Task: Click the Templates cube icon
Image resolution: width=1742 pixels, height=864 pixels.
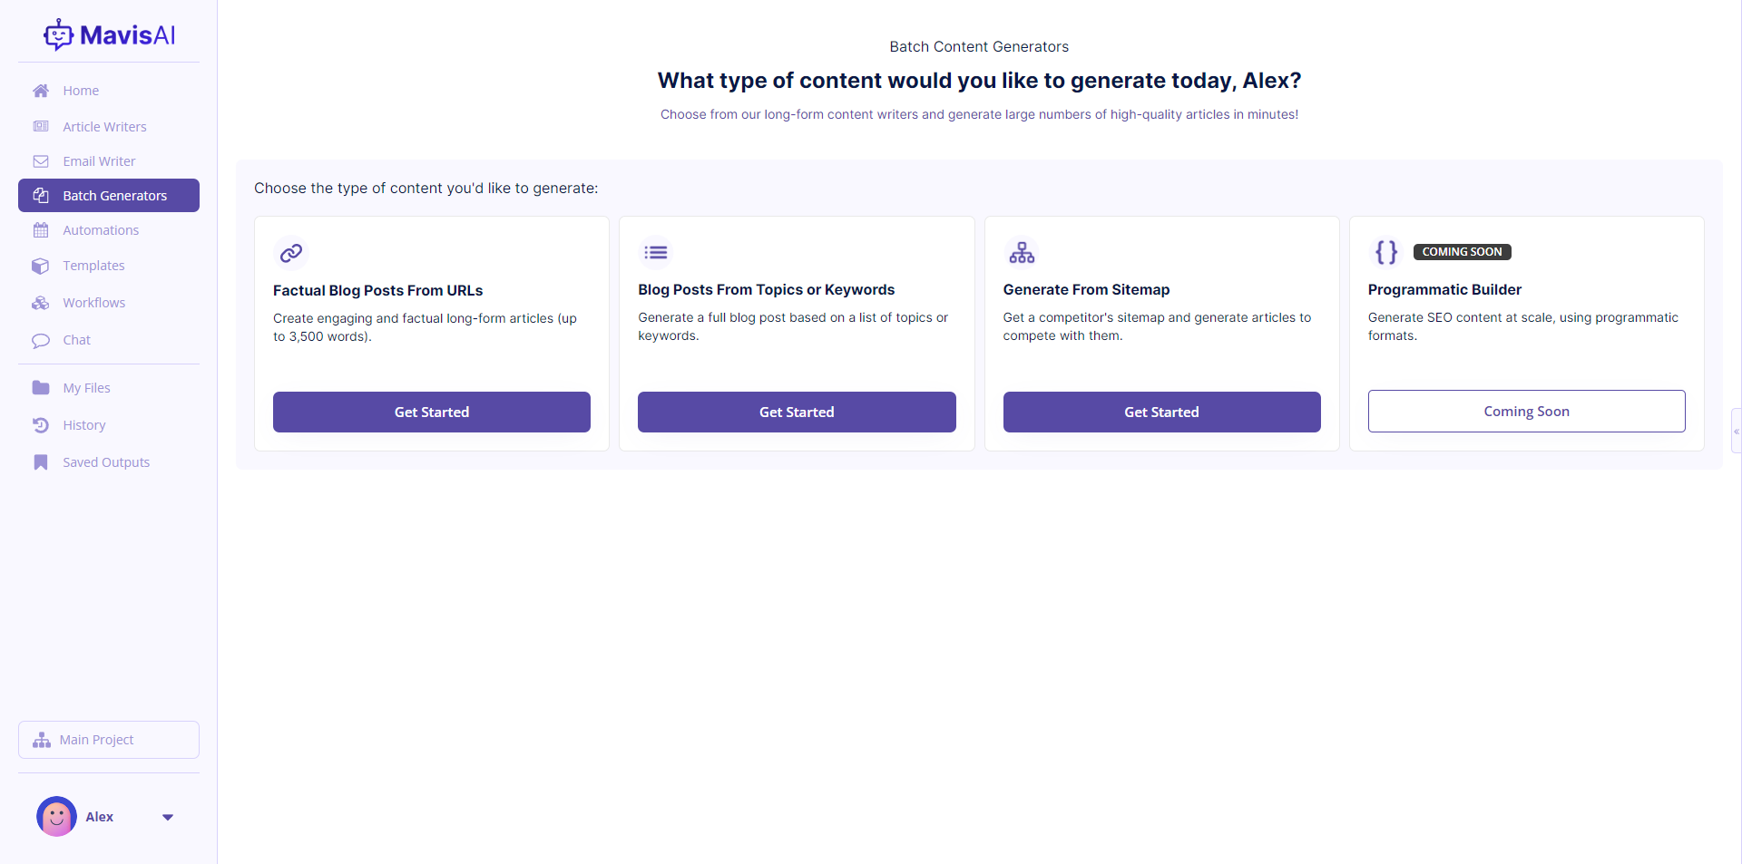Action: (x=41, y=266)
